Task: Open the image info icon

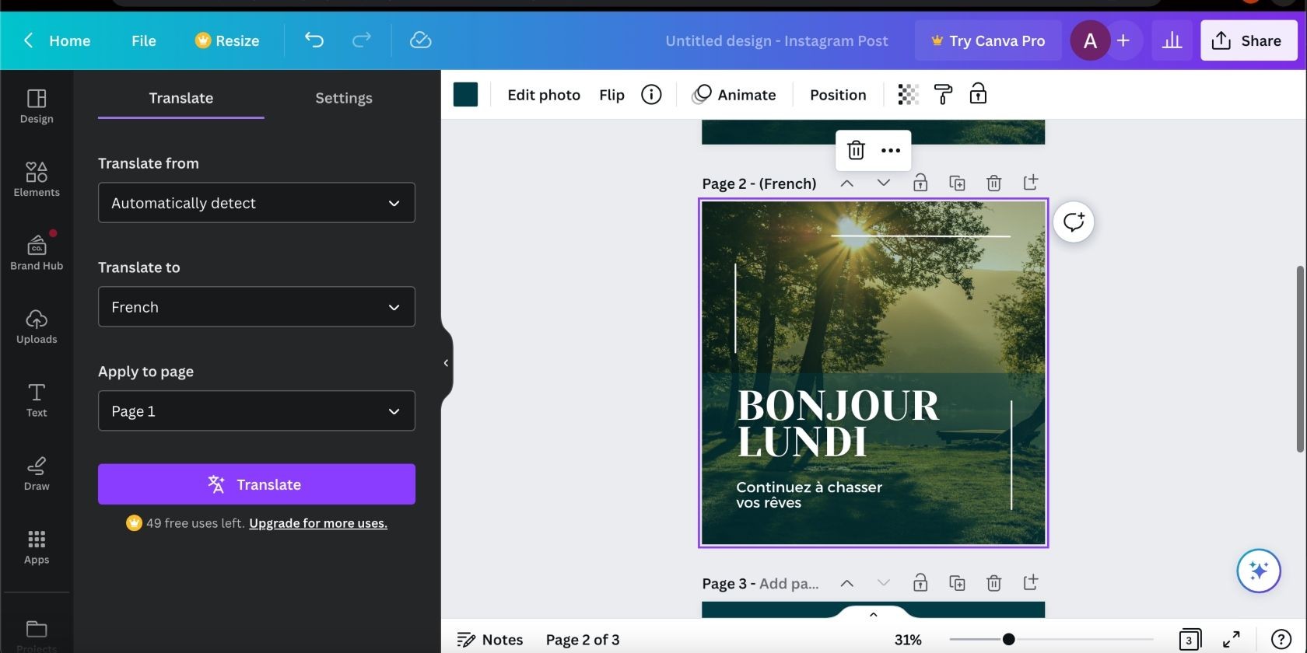Action: tap(651, 95)
